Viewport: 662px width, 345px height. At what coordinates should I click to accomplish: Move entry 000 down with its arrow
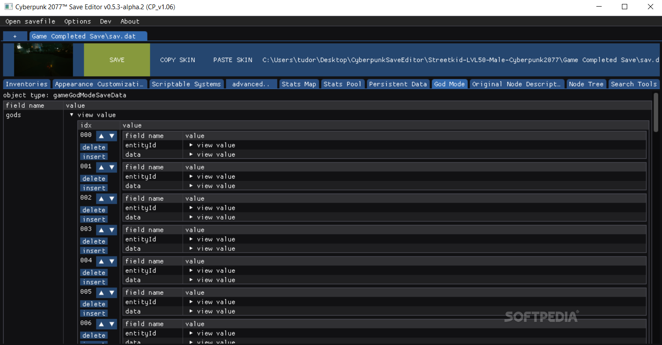pyautogui.click(x=112, y=136)
